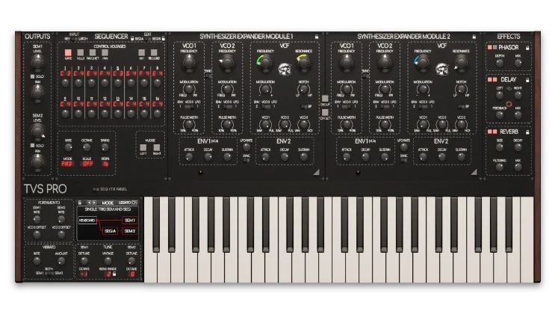Viewport: 555px width, 314px height.
Task: Click the SEM 2 LEVEL knob
Action: coord(37,131)
